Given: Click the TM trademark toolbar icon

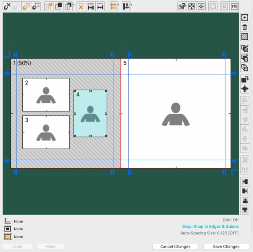Looking at the screenshot, I should (x=234, y=6).
